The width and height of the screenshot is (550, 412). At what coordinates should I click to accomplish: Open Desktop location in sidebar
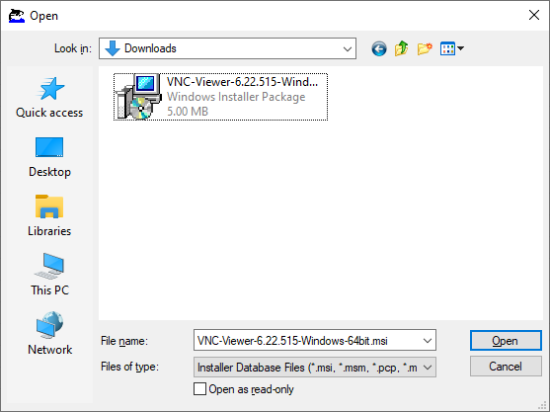click(49, 157)
